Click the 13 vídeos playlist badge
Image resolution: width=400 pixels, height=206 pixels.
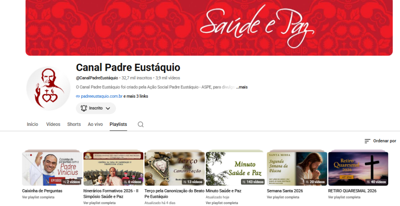[193, 182]
